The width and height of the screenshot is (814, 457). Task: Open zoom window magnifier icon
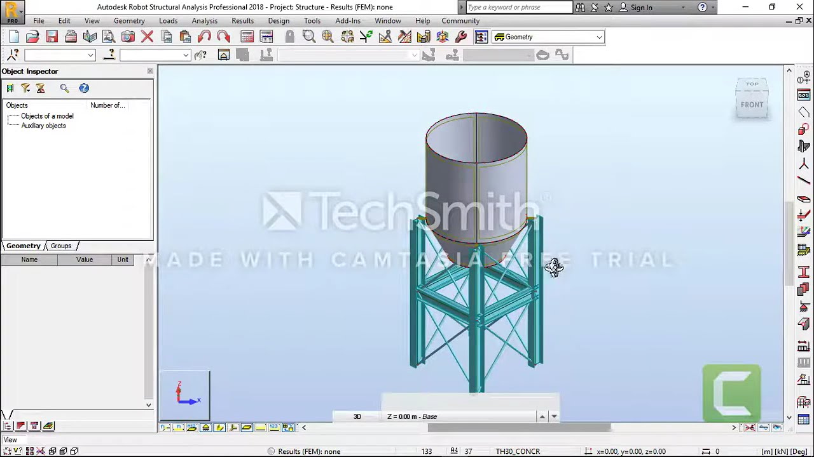coord(308,37)
